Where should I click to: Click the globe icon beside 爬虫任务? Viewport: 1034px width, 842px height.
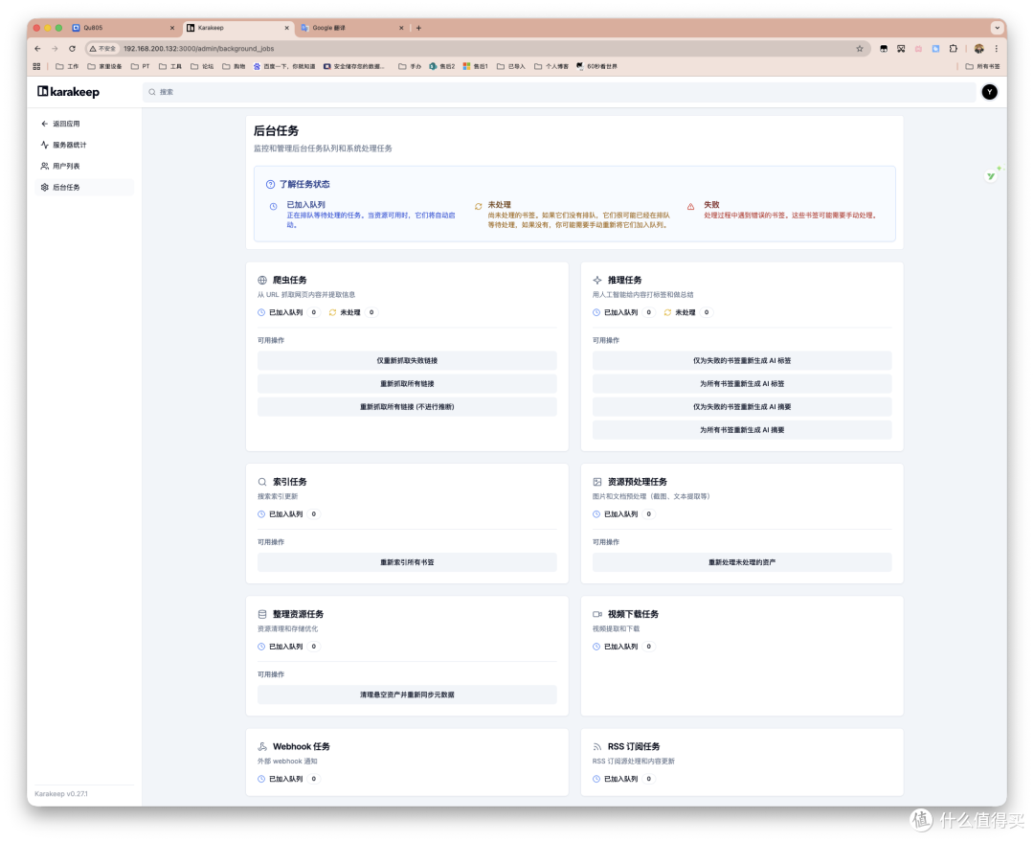[x=261, y=280]
